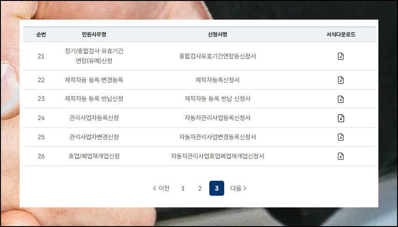Click 자동차관리사업등록신청서 form name
The width and height of the screenshot is (398, 227).
pos(217,118)
